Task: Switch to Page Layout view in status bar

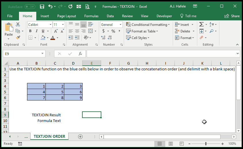Action: [171, 144]
